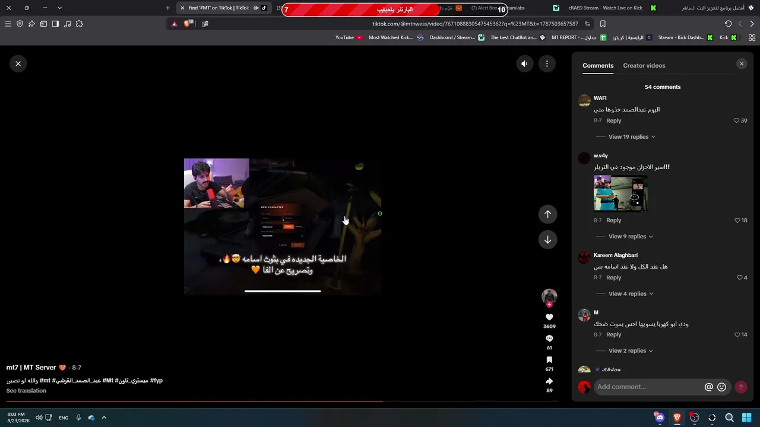This screenshot has width=760, height=427.
Task: Like WAFI's comment with 39 likes
Action: 736,121
